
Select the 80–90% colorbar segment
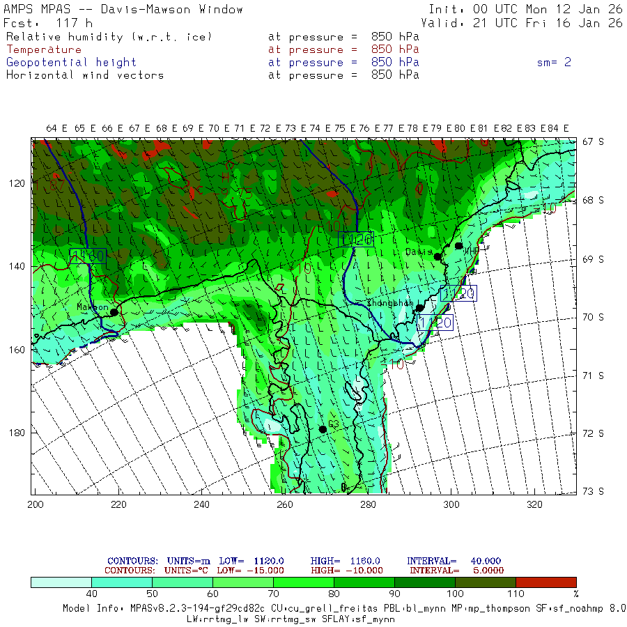pyautogui.click(x=364, y=582)
